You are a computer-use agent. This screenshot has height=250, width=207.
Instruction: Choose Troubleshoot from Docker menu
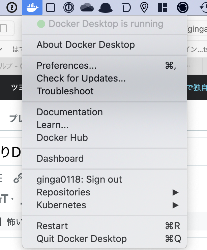(105, 91)
